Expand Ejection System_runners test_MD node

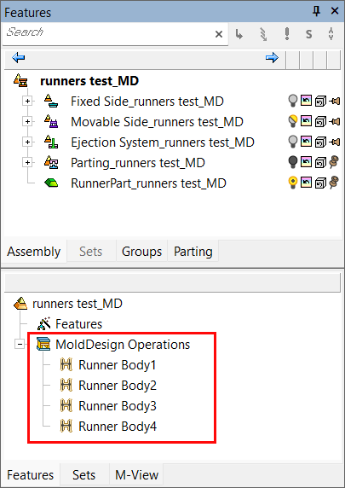(x=27, y=142)
